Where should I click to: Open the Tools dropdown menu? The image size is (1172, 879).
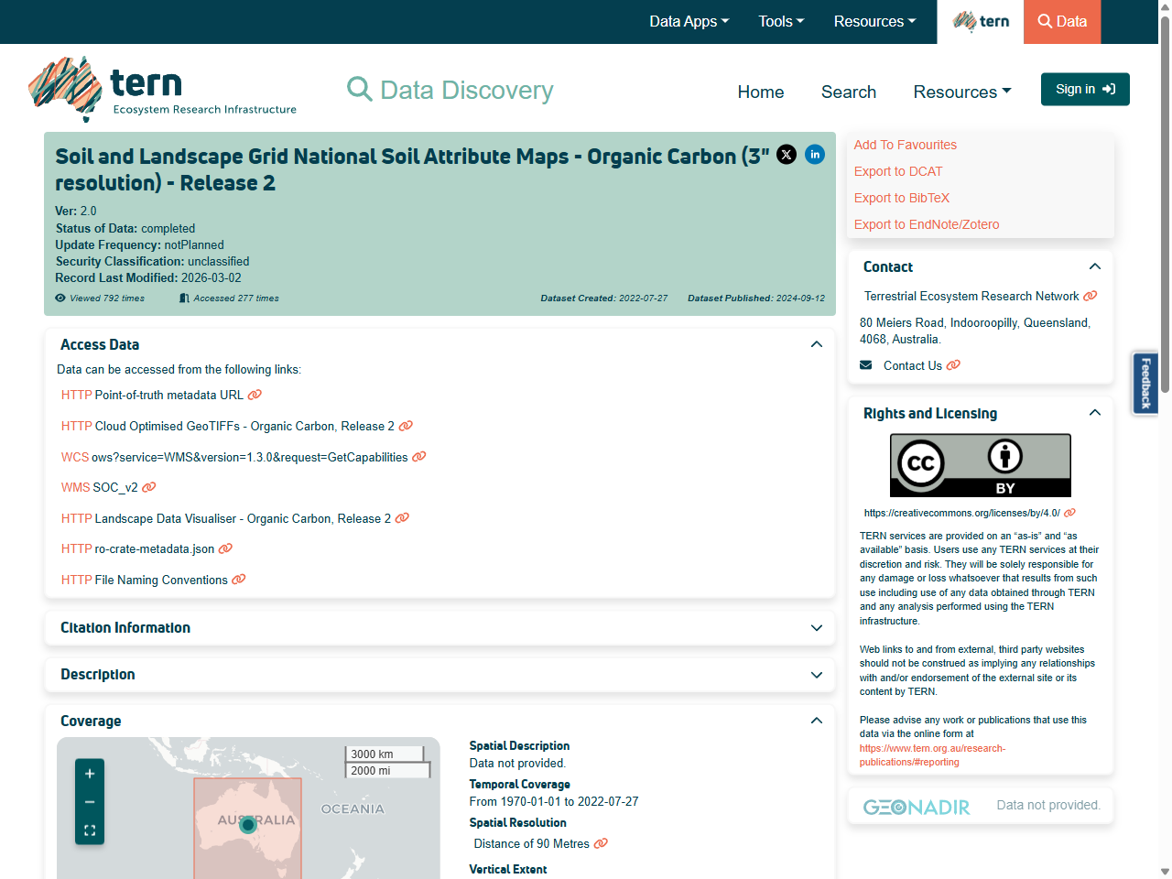pyautogui.click(x=780, y=21)
